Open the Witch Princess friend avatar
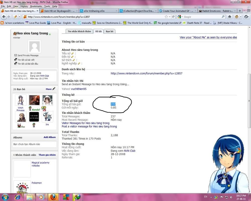 (x=21, y=100)
